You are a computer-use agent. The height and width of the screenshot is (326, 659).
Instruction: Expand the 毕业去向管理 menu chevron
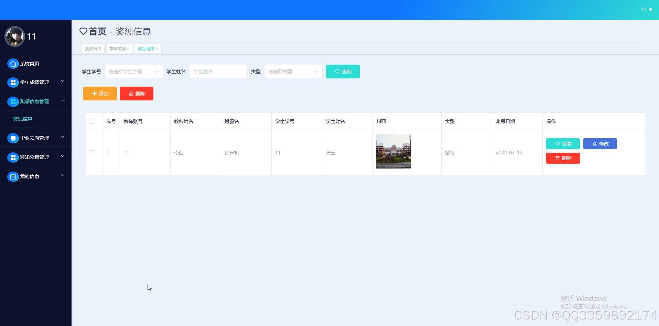click(63, 137)
